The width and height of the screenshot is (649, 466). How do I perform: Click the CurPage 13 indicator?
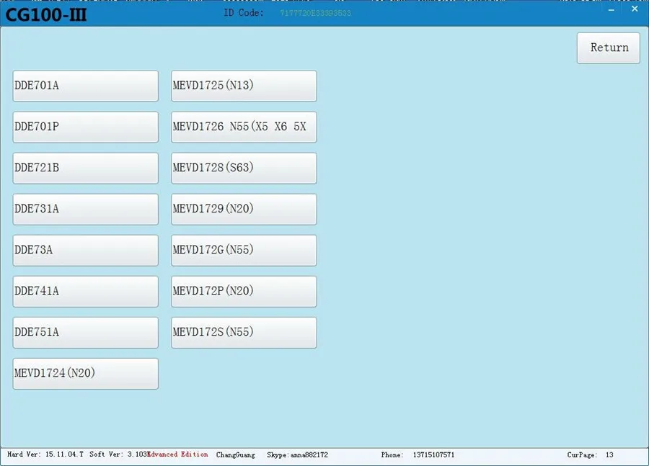tap(590, 454)
